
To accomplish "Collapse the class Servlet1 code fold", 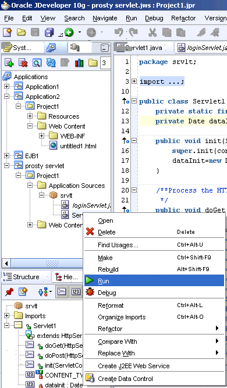I will [134, 101].
